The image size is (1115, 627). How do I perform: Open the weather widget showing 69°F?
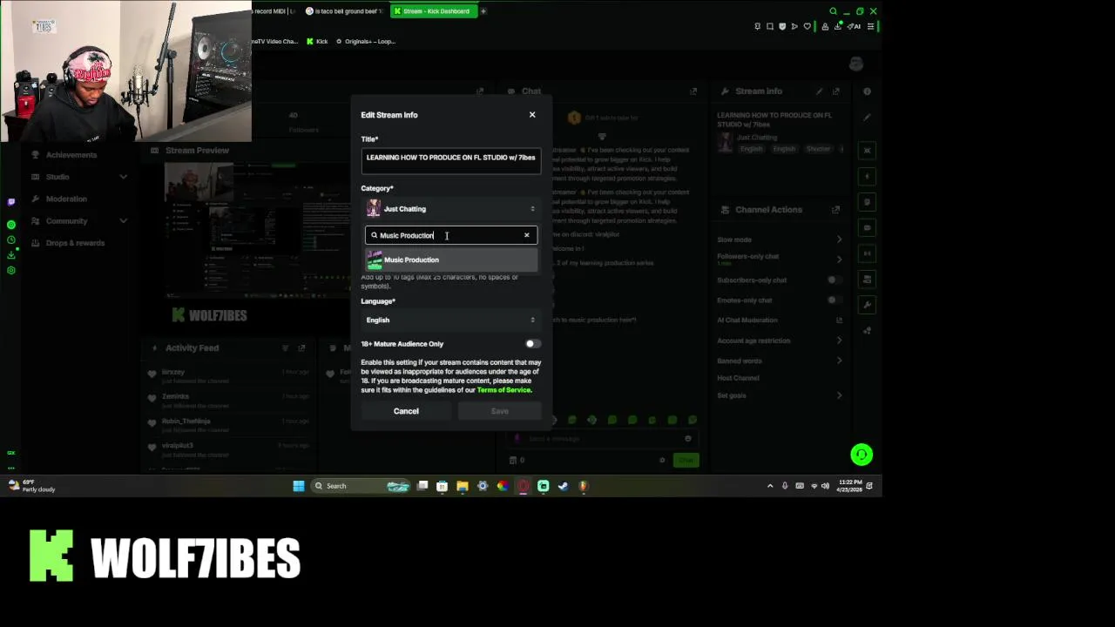coord(32,486)
